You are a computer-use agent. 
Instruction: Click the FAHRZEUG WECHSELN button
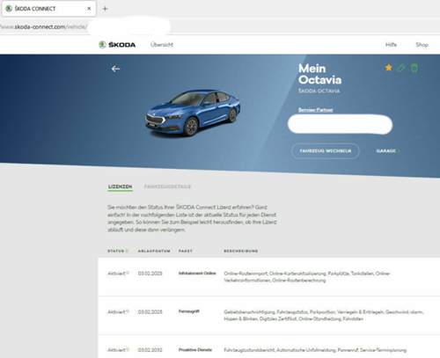326,151
